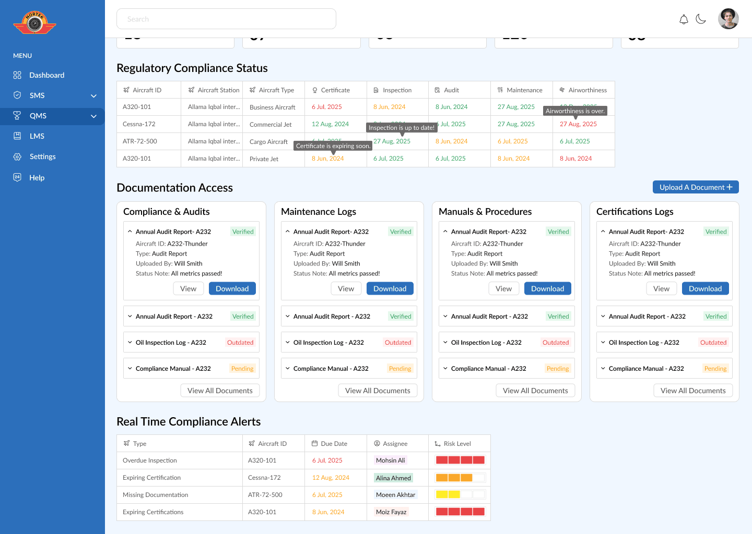Screen dimensions: 752x534
Task: Open the QMS menu label
Action: point(38,116)
